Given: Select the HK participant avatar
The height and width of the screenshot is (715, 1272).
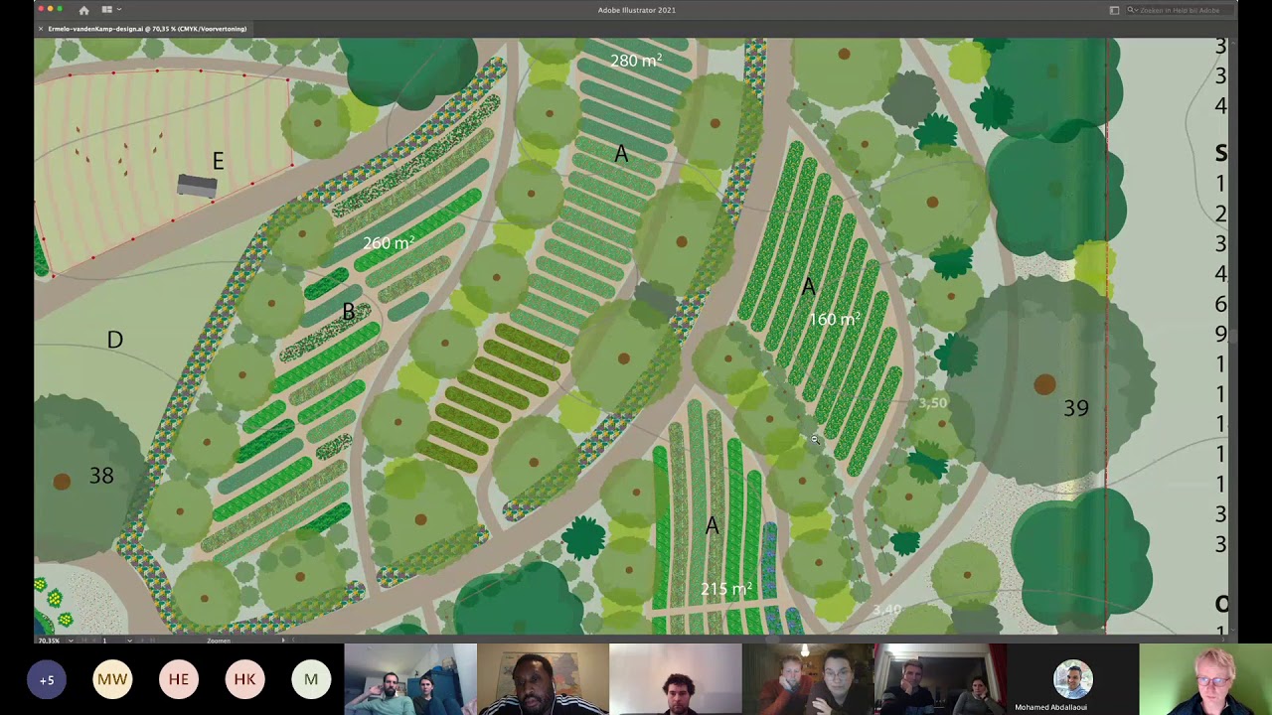Looking at the screenshot, I should pyautogui.click(x=244, y=679).
